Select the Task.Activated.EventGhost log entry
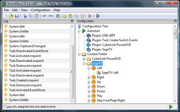180x112 pixels. [x=27, y=90]
